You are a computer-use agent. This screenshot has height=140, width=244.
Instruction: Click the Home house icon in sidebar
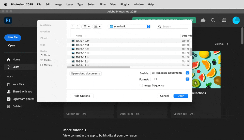tap(9, 59)
